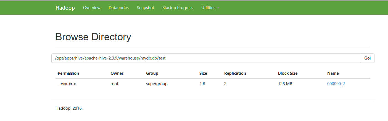Focus the directory path input field

click(206, 58)
